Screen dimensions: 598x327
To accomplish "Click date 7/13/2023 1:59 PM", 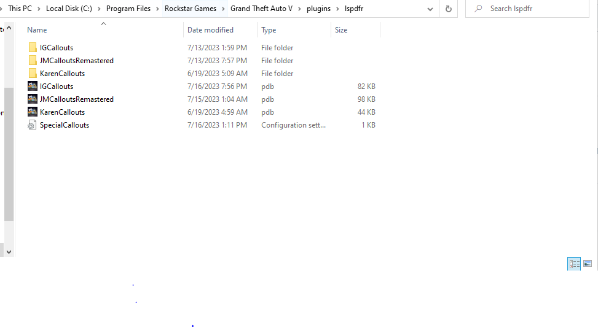I will point(217,48).
